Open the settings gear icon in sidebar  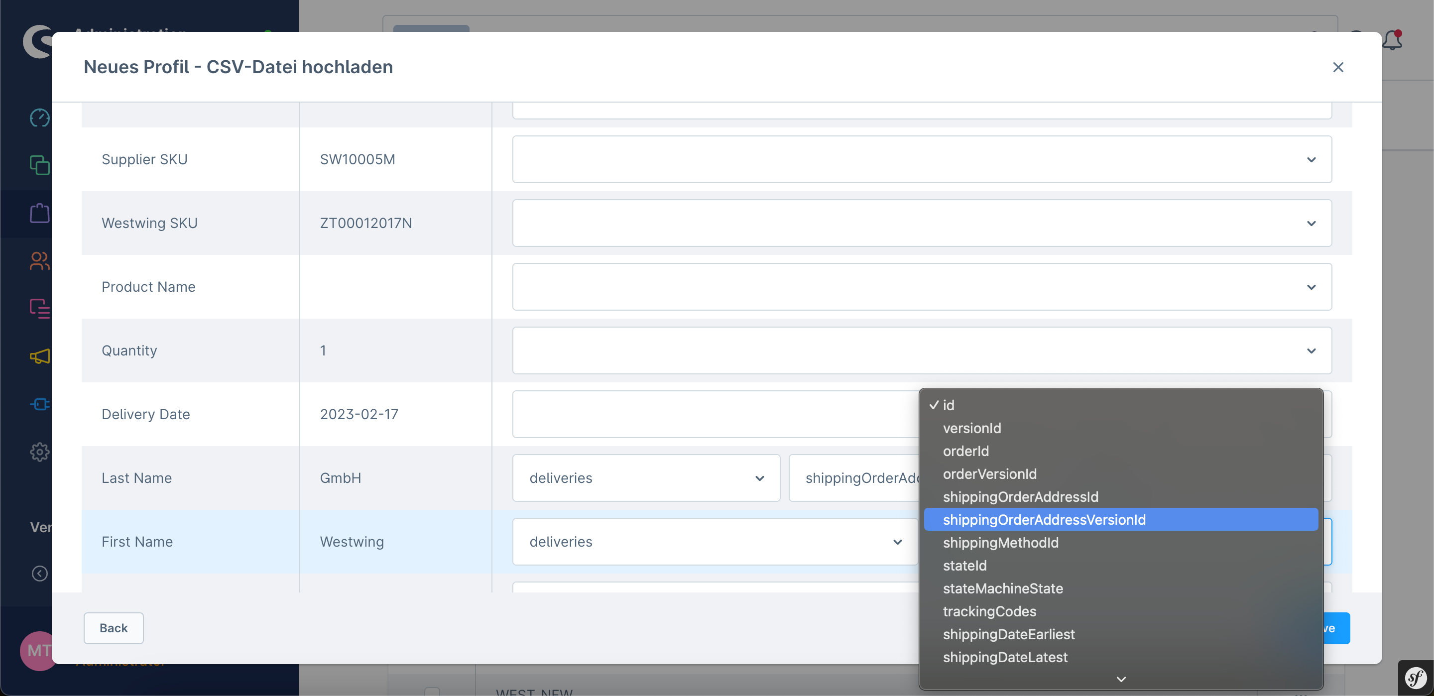click(x=39, y=452)
